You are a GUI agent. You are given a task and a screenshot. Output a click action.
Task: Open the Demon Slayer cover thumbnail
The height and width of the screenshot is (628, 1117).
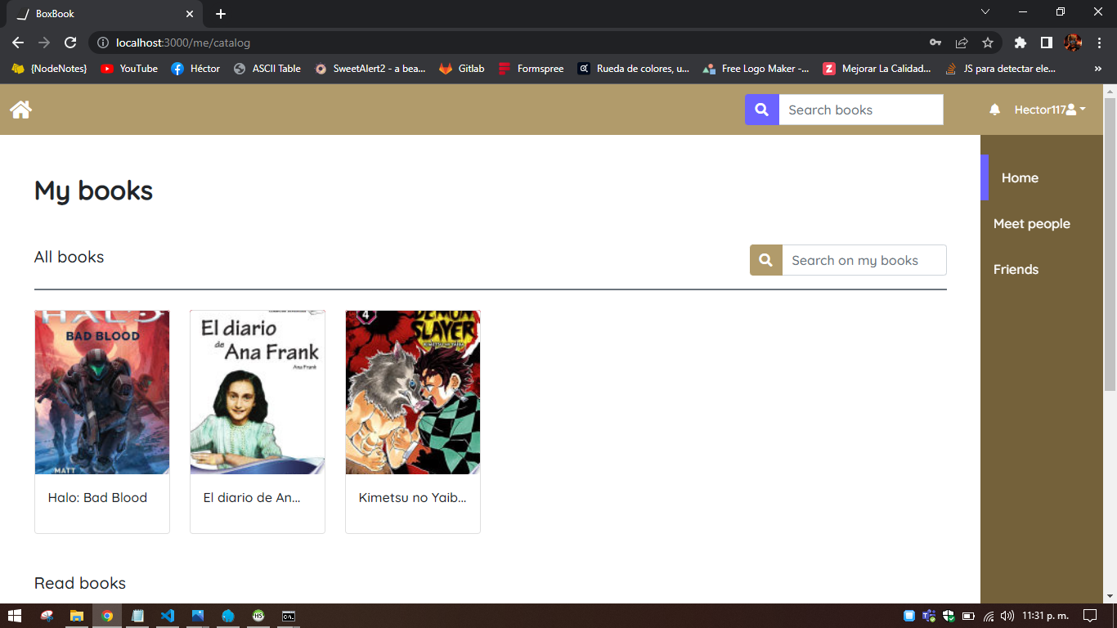point(413,392)
